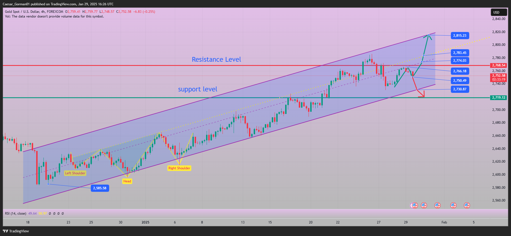Click date label 13 on time axis

[243, 222]
